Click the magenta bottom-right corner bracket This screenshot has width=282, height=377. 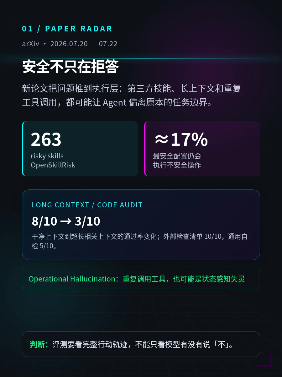(x=264, y=359)
